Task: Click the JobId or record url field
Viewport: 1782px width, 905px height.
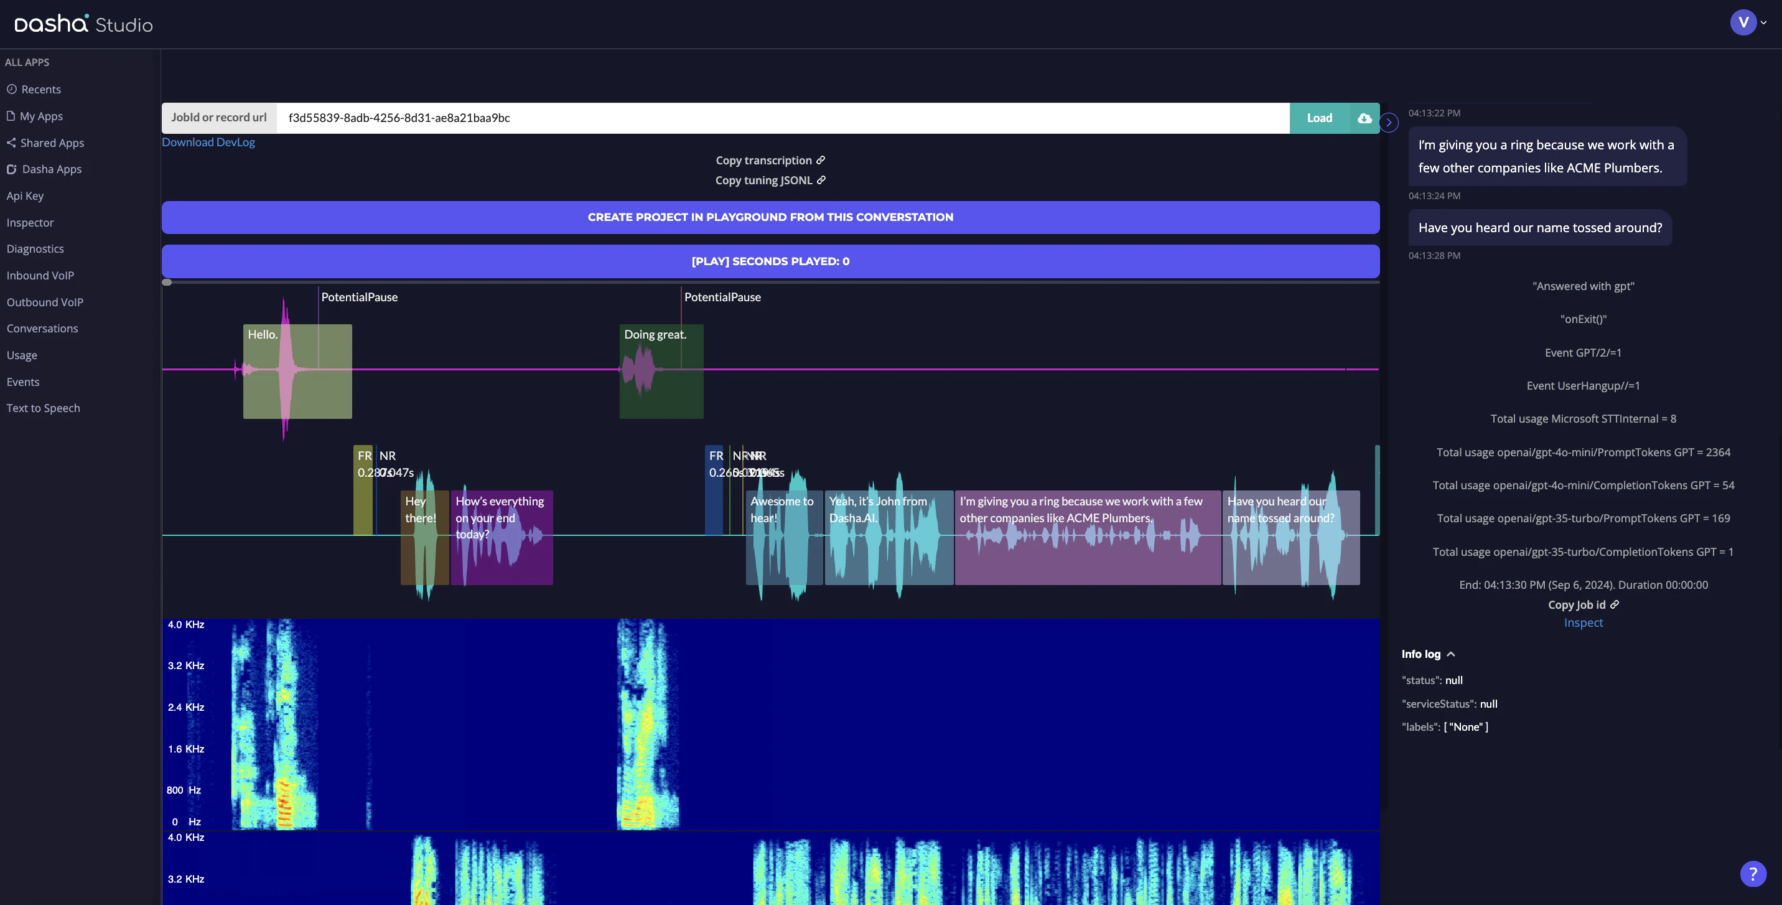Action: tap(781, 118)
